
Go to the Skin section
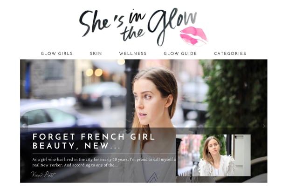tap(96, 54)
